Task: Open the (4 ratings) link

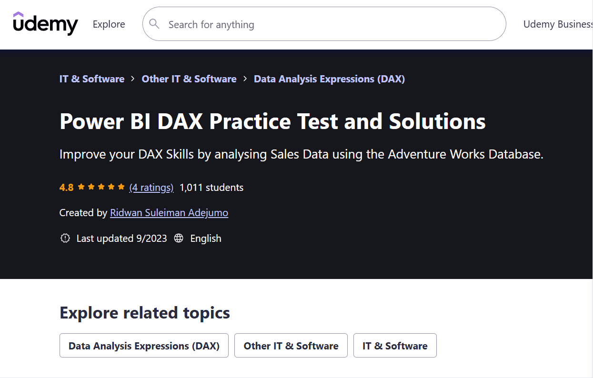Action: [x=151, y=188]
